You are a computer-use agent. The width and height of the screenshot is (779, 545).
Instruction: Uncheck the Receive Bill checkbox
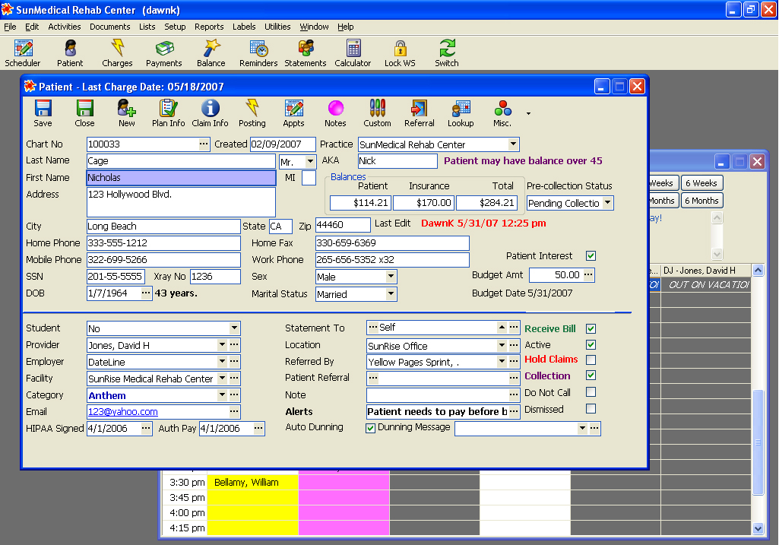(x=591, y=329)
